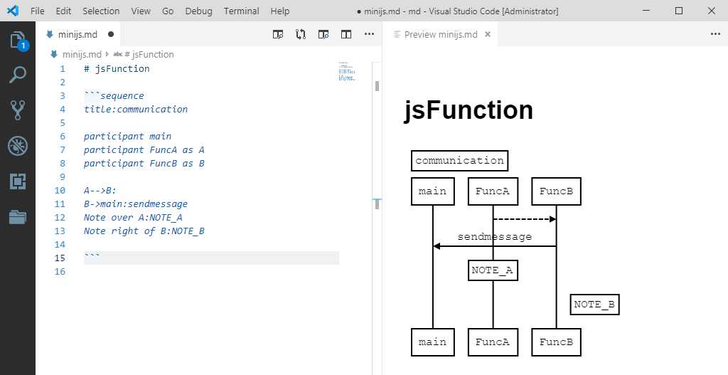The image size is (728, 375).
Task: Click the jsFunction heading in preview
Action: coord(469,110)
